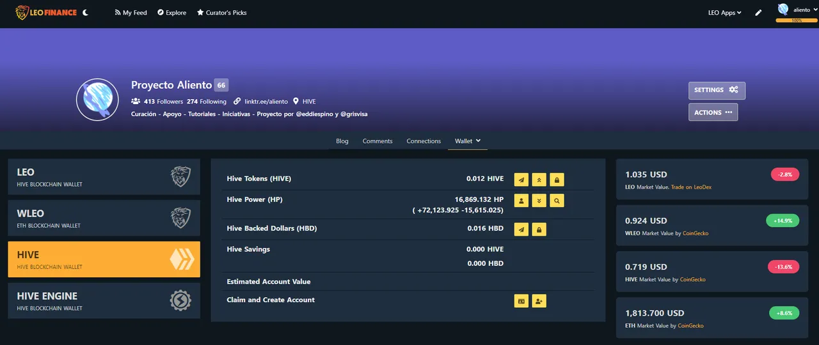Select the LEO Hive blockchain wallet
The image size is (819, 345).
coord(104,177)
